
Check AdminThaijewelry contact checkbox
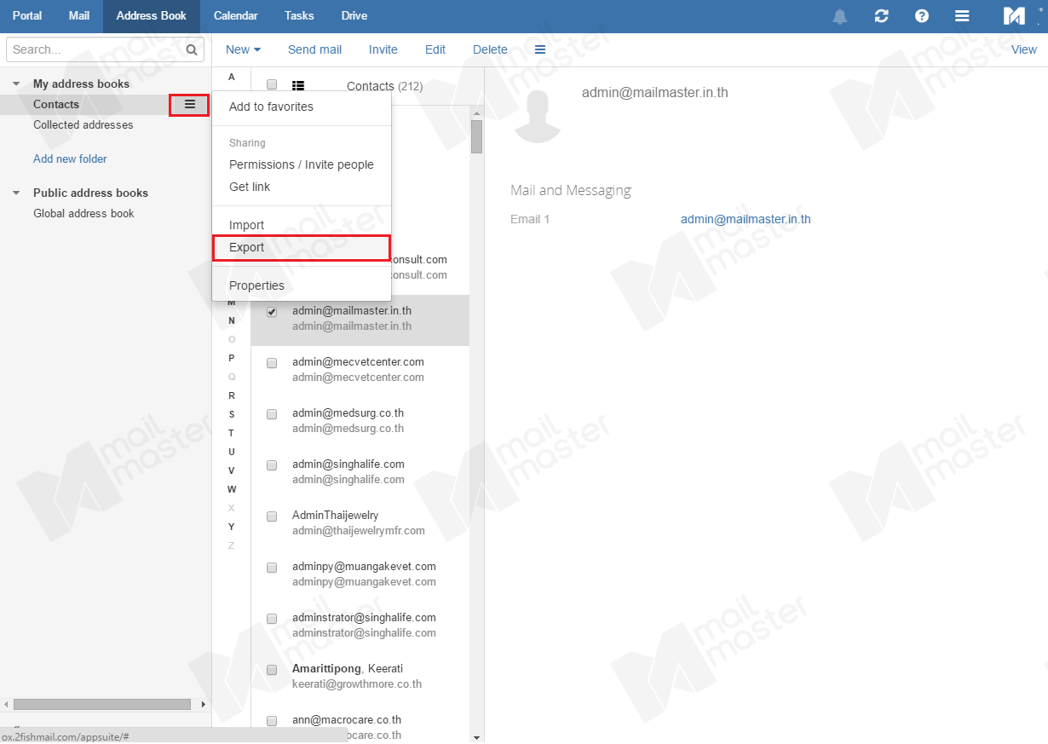point(272,516)
